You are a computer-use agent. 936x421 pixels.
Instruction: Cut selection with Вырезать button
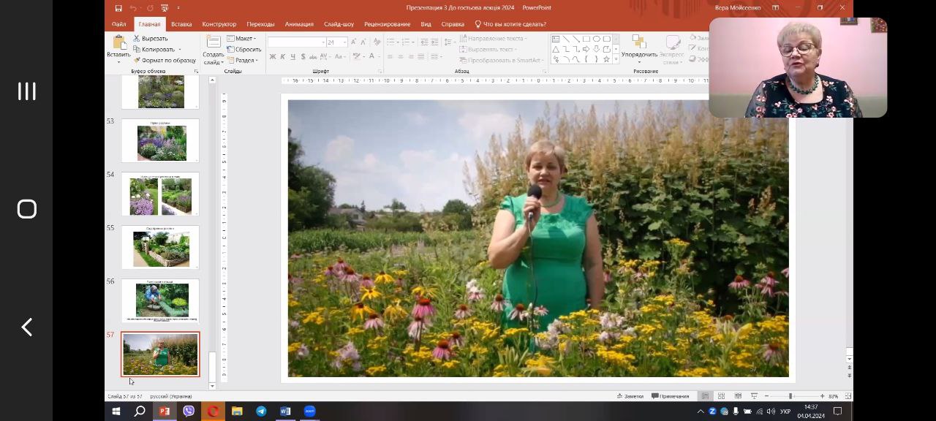151,39
